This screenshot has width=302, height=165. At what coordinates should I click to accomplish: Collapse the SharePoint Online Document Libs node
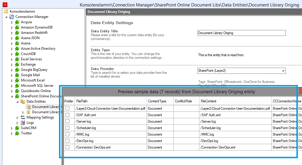click(12, 96)
